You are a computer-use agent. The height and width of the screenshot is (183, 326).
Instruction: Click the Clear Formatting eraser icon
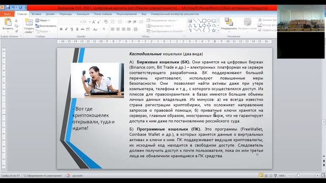(x=105, y=22)
